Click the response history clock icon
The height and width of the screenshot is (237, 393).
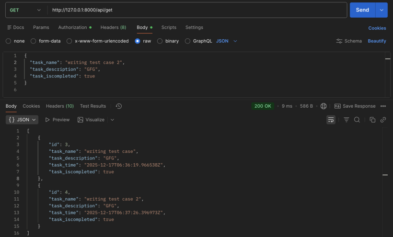[119, 106]
